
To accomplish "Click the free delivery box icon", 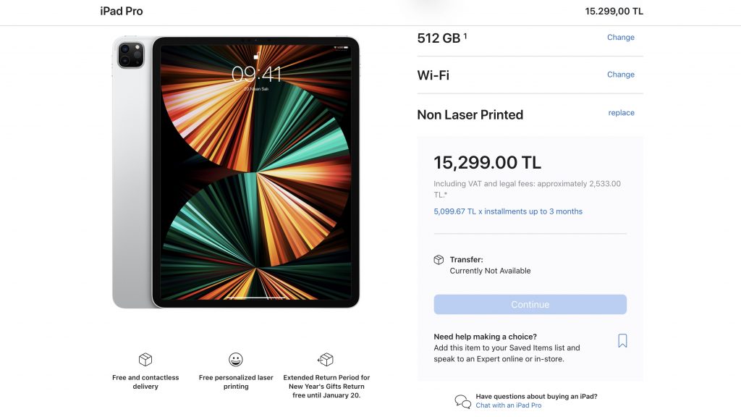I will coord(145,360).
